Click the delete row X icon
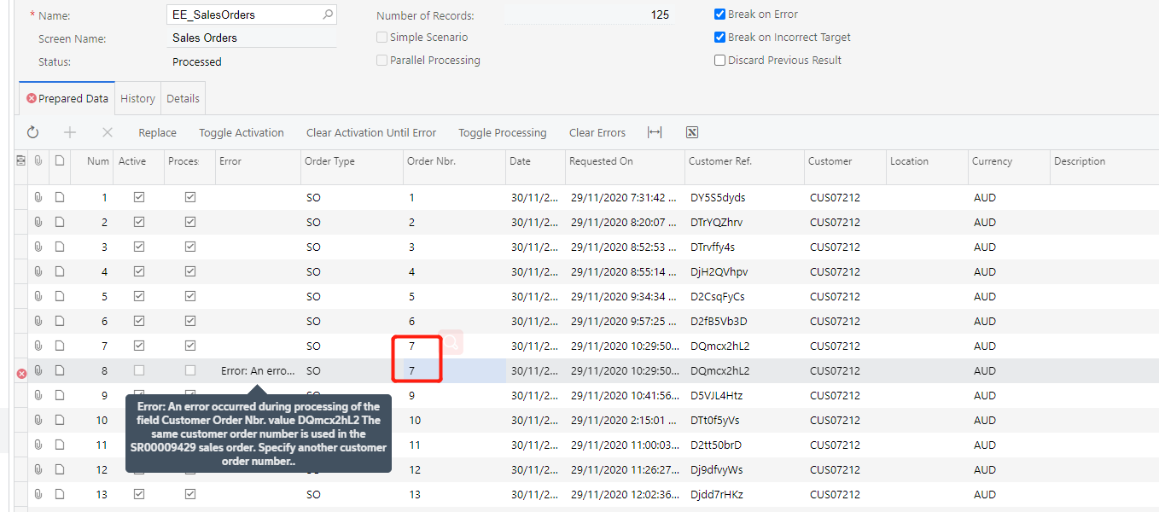This screenshot has width=1159, height=512. 108,132
